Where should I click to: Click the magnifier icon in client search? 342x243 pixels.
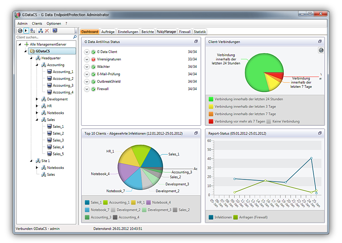75,37
